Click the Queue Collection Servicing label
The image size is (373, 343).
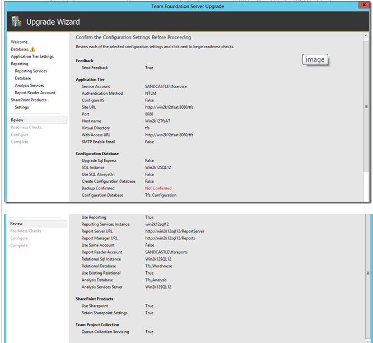point(105,332)
